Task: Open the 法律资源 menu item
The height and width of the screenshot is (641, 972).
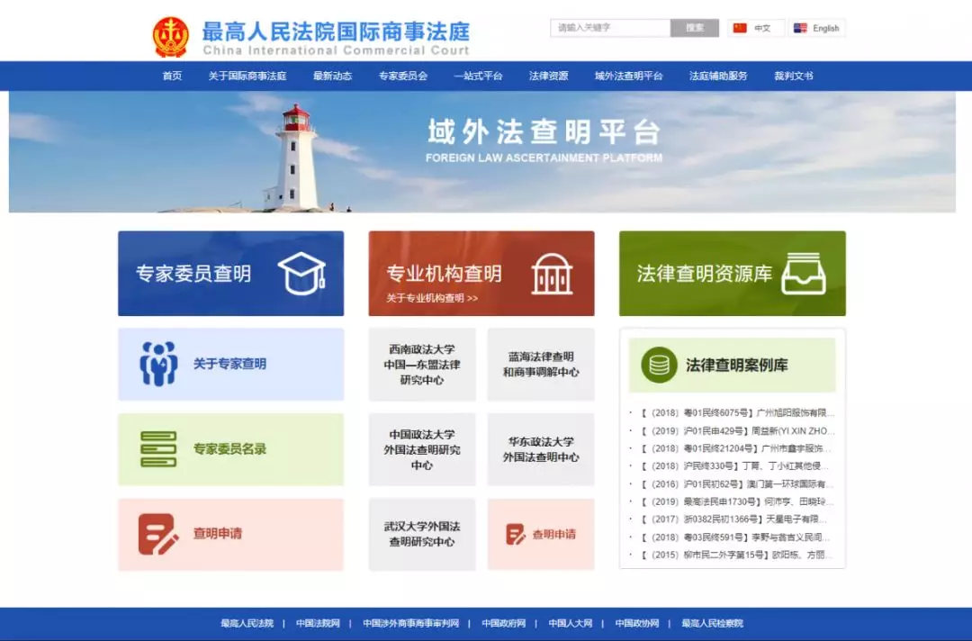Action: click(x=549, y=77)
